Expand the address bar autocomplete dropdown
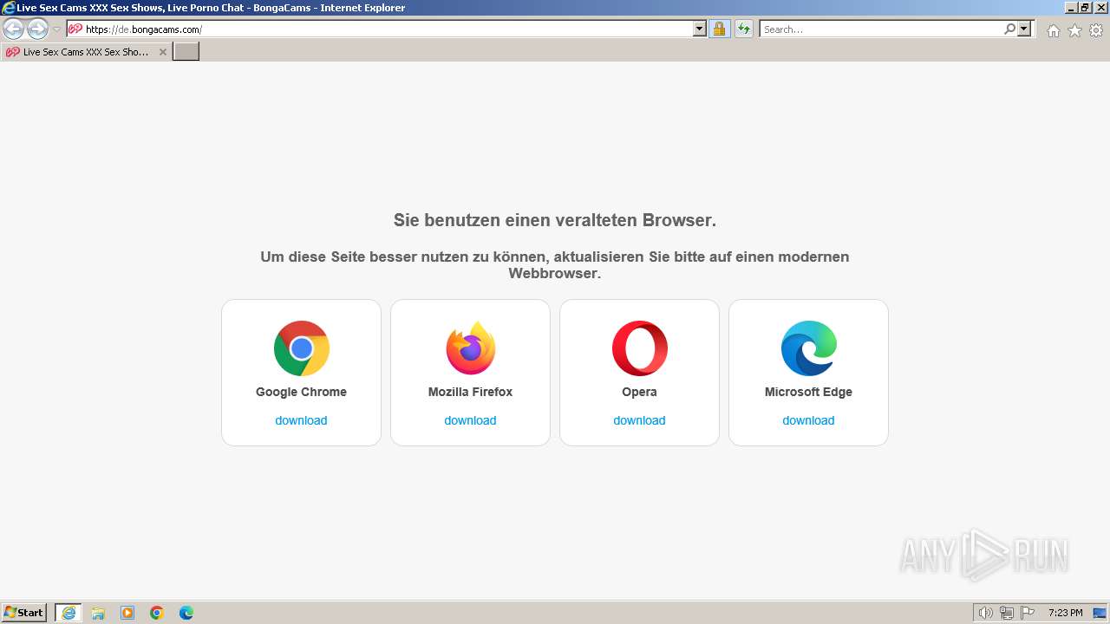Screen dimensions: 1110x624 [x=700, y=29]
